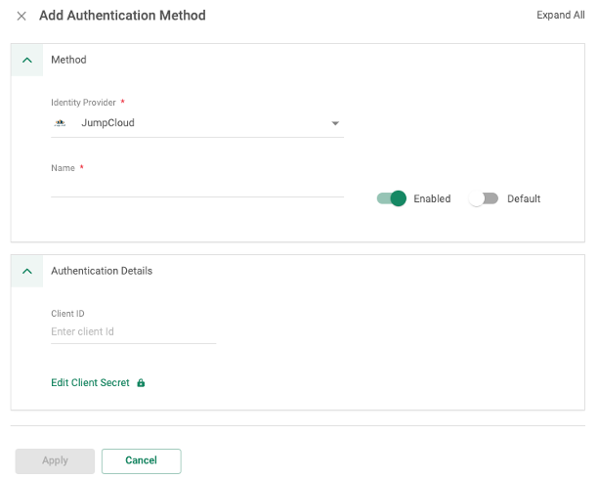Focus the Client ID input field
The image size is (598, 479).
[133, 332]
